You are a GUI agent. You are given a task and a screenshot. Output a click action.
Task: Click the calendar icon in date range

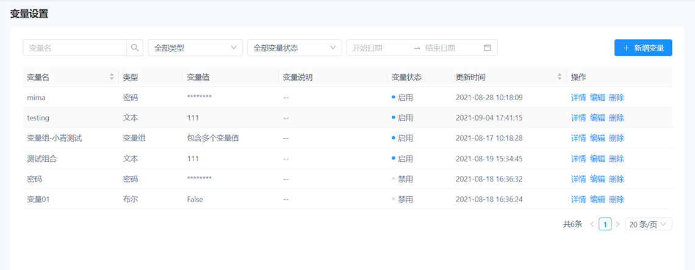[488, 48]
